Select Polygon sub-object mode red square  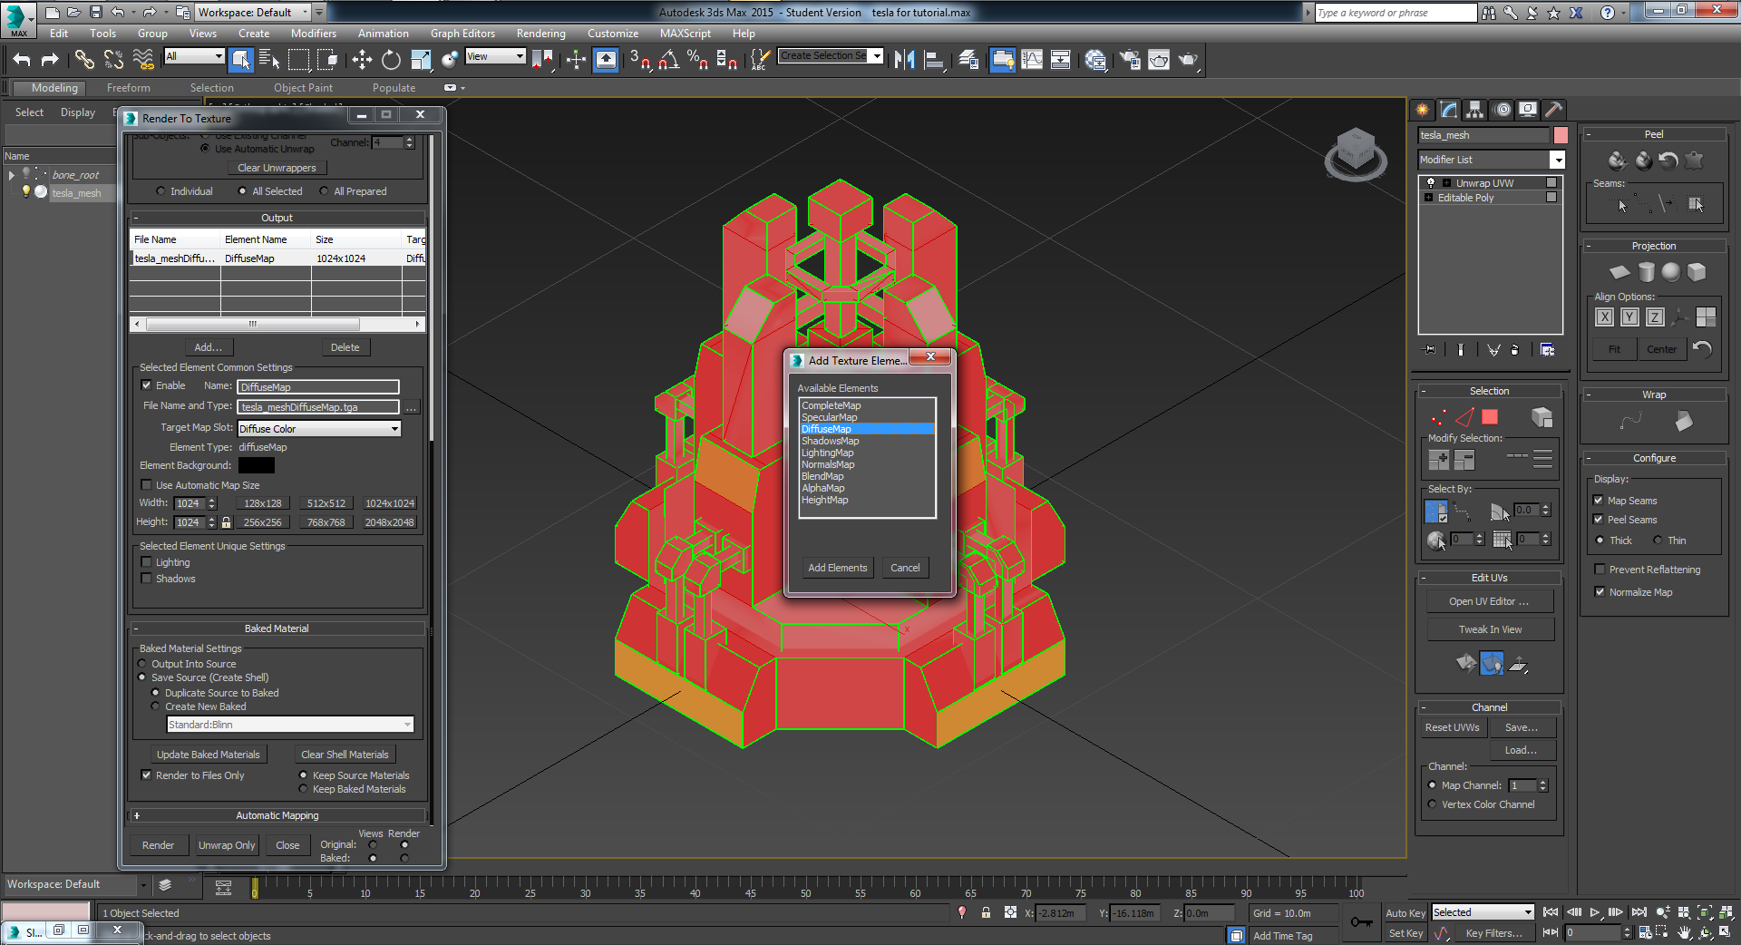tap(1490, 417)
